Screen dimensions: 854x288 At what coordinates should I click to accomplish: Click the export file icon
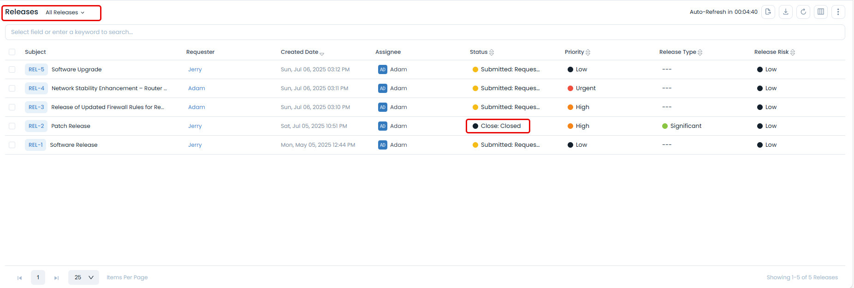(768, 12)
